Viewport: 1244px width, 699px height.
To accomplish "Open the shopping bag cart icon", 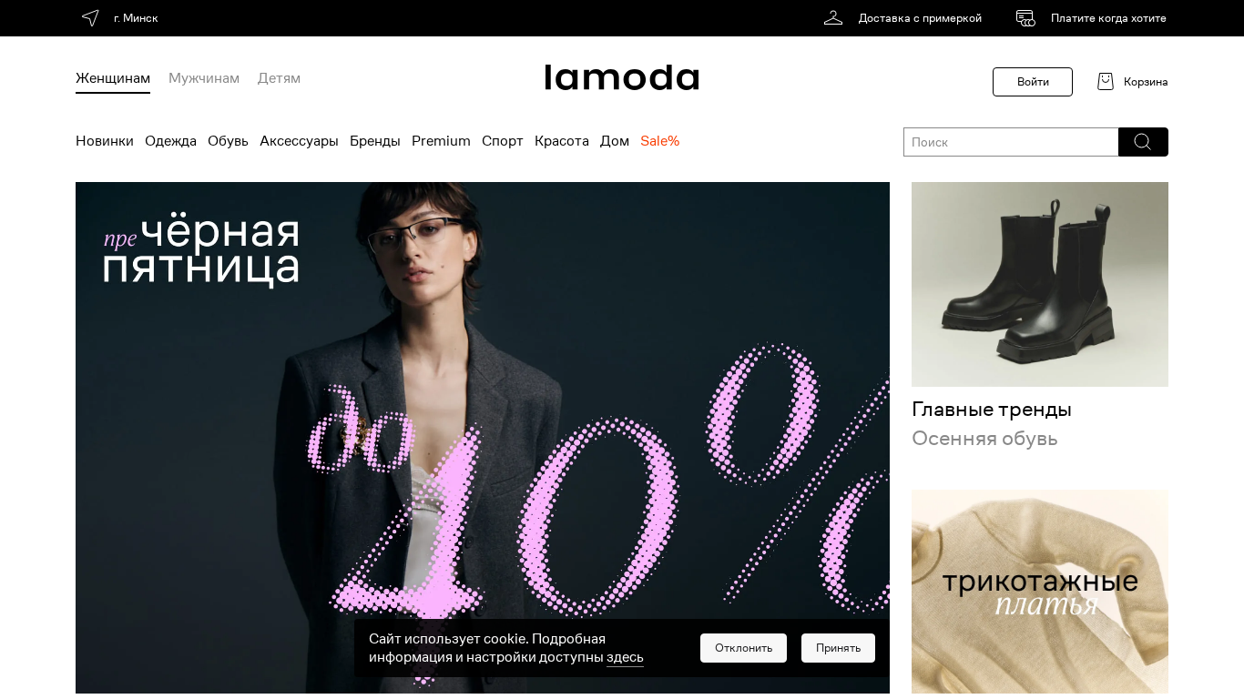I will [x=1106, y=82].
